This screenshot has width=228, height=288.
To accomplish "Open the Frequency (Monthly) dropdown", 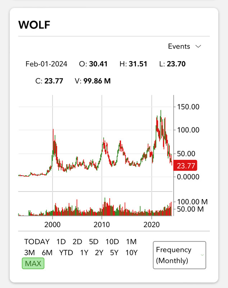I will pos(179,255).
